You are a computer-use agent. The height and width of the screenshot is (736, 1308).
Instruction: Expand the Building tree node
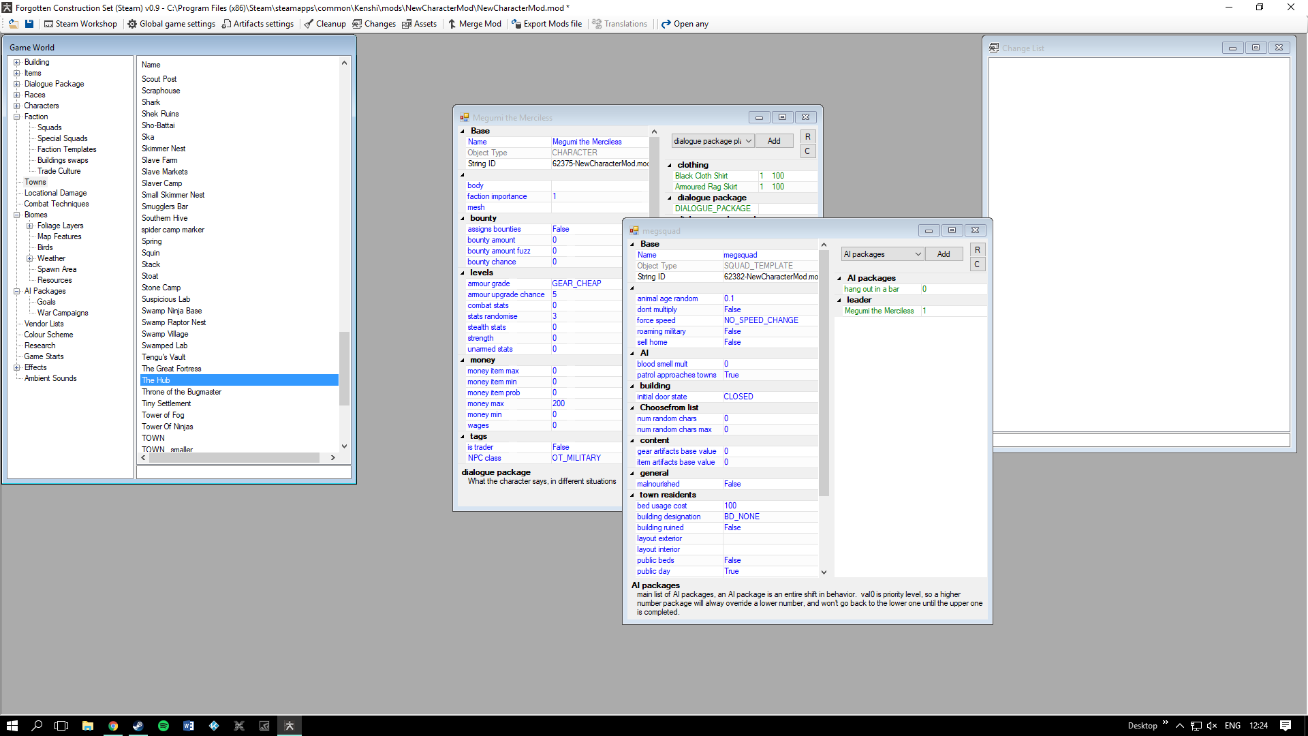coord(17,62)
